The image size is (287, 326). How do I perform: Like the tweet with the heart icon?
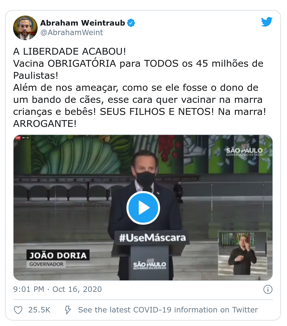coord(18,310)
